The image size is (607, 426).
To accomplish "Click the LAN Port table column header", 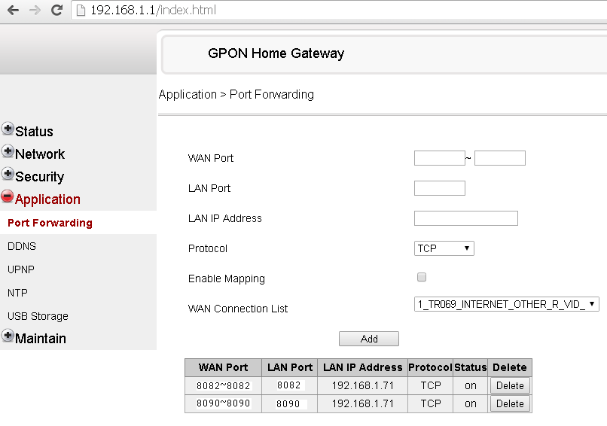I will point(290,367).
